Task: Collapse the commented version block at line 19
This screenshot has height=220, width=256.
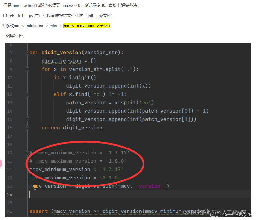Action: click(27, 153)
